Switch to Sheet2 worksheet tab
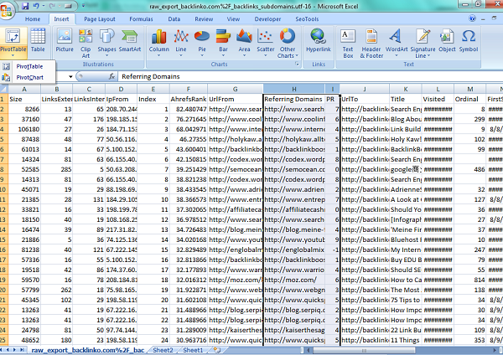This screenshot has width=503, height=355. click(x=163, y=350)
